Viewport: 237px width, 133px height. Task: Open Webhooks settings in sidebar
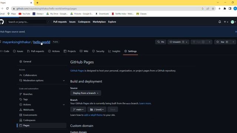pos(42,110)
